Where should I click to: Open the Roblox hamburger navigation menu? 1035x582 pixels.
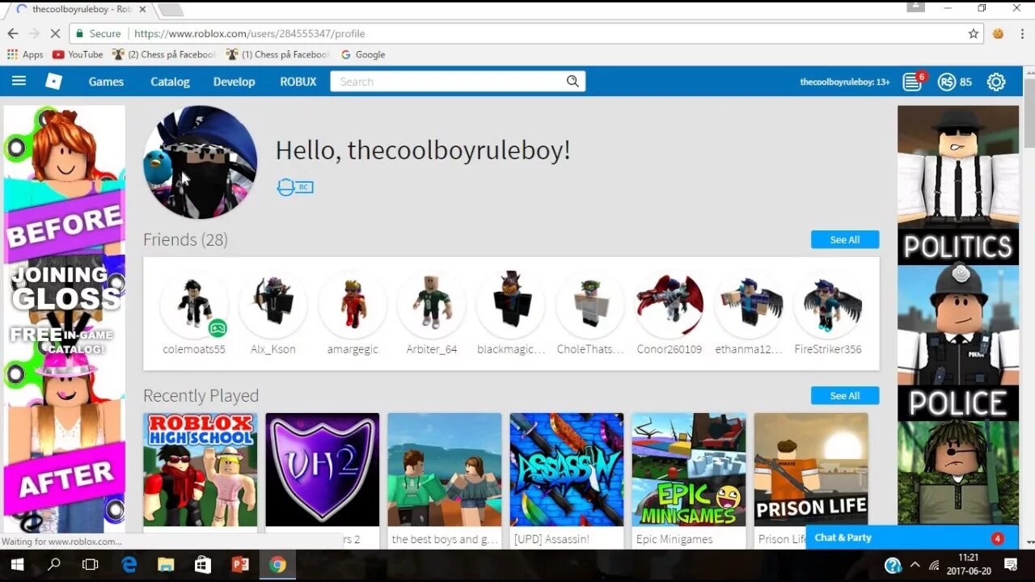19,81
